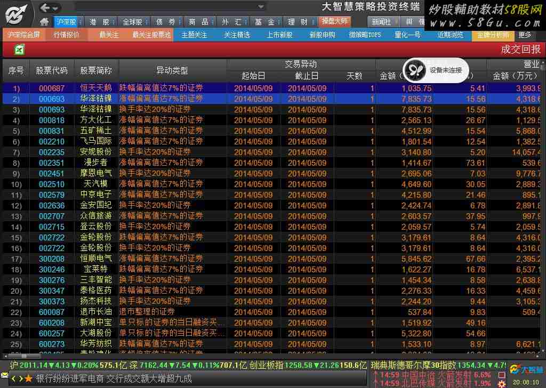Image resolution: width=546 pixels, height=388 pixels.
Task: Click the horizontal scrollbar thumb below table
Action: (x=24, y=356)
